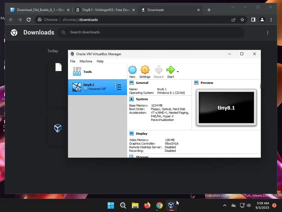Click the Storage section header
The height and width of the screenshot is (212, 282).
142,157
